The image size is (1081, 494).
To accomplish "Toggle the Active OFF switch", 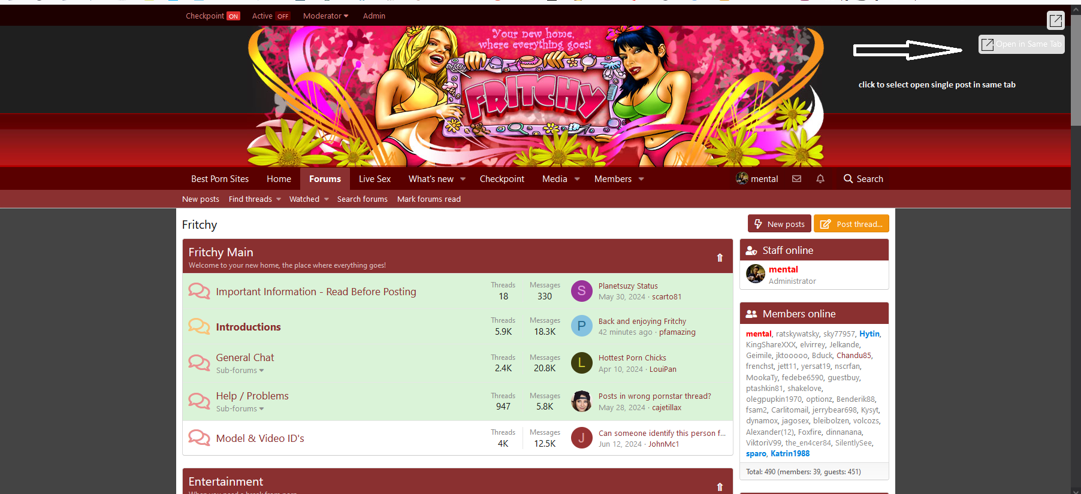I will click(283, 16).
